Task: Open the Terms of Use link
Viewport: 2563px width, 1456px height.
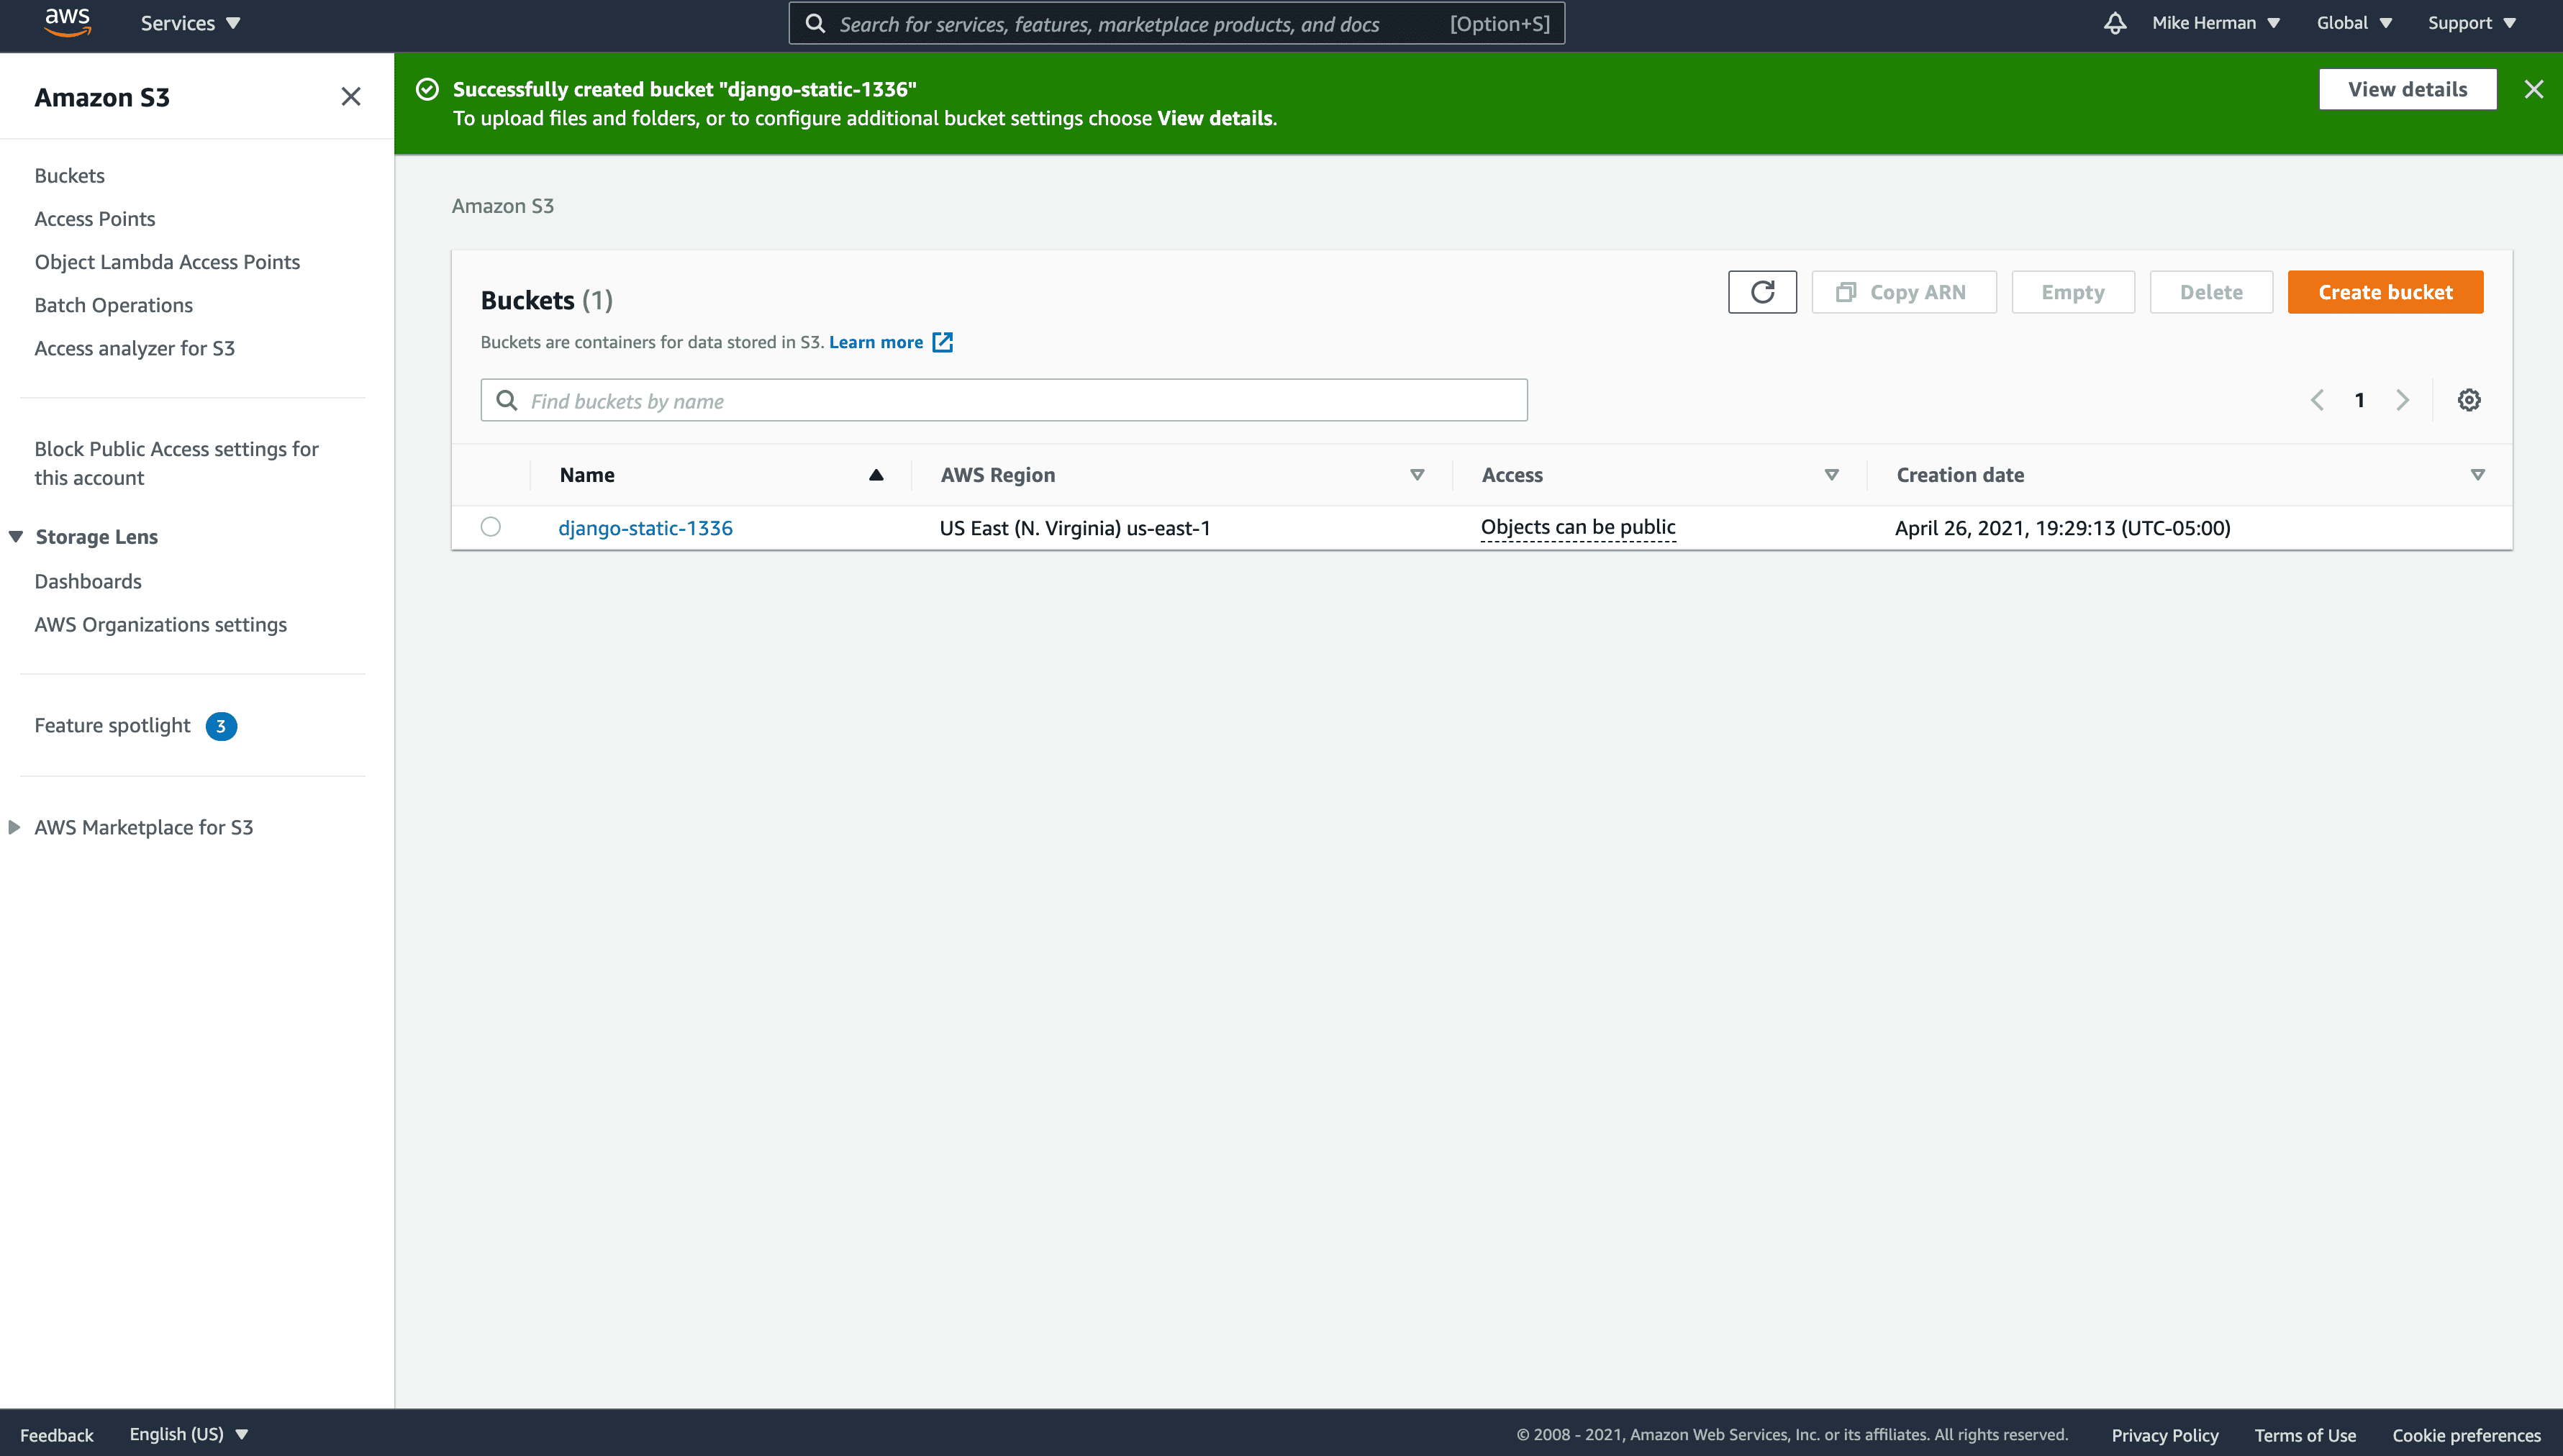Action: [2305, 1435]
